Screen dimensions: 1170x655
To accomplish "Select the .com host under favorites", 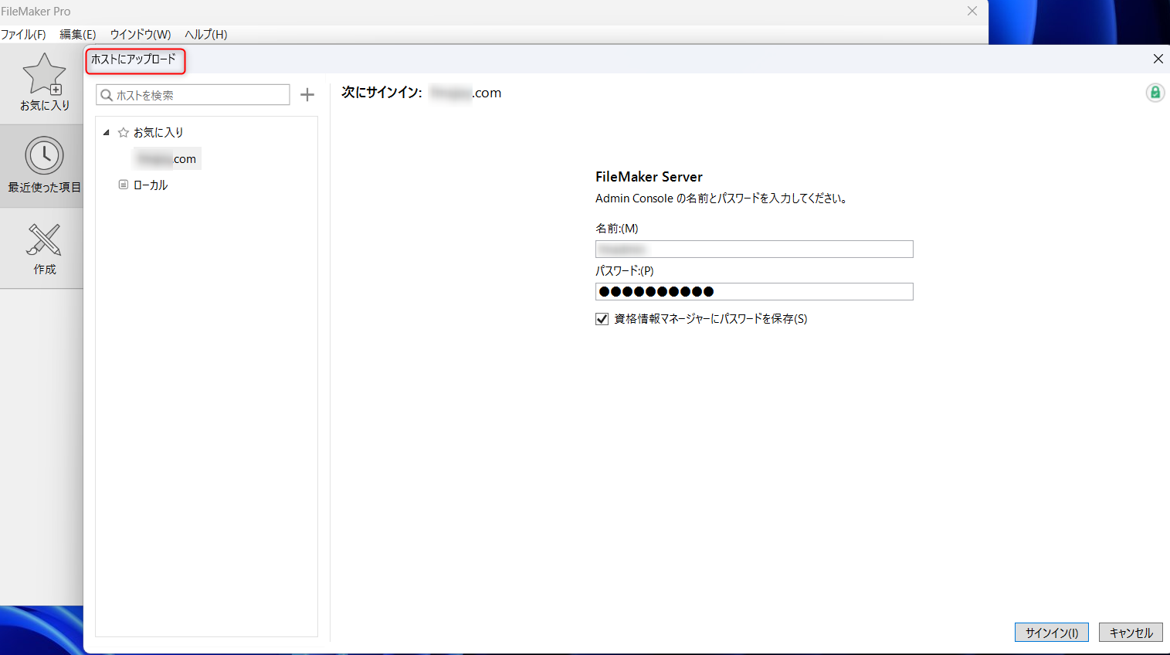I will 168,159.
